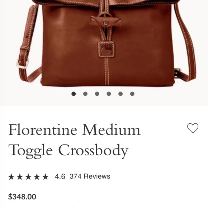View the fifth carousel dot image
This screenshot has width=208, height=208.
click(x=120, y=94)
